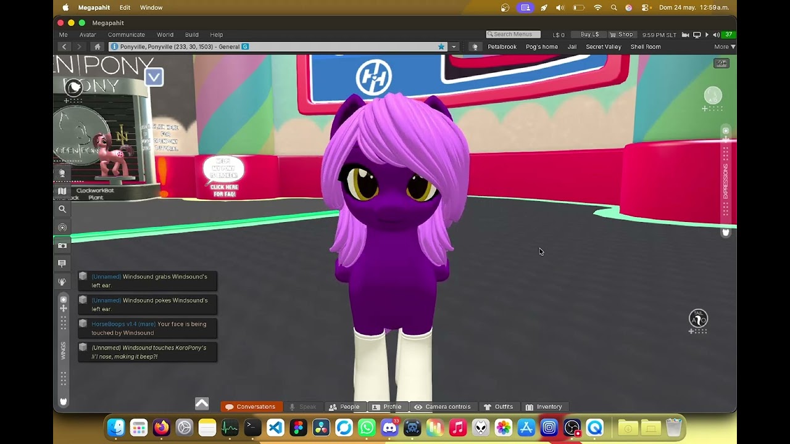Open the snapshot camera in the left sidebar
This screenshot has width=790, height=444.
pos(62,245)
